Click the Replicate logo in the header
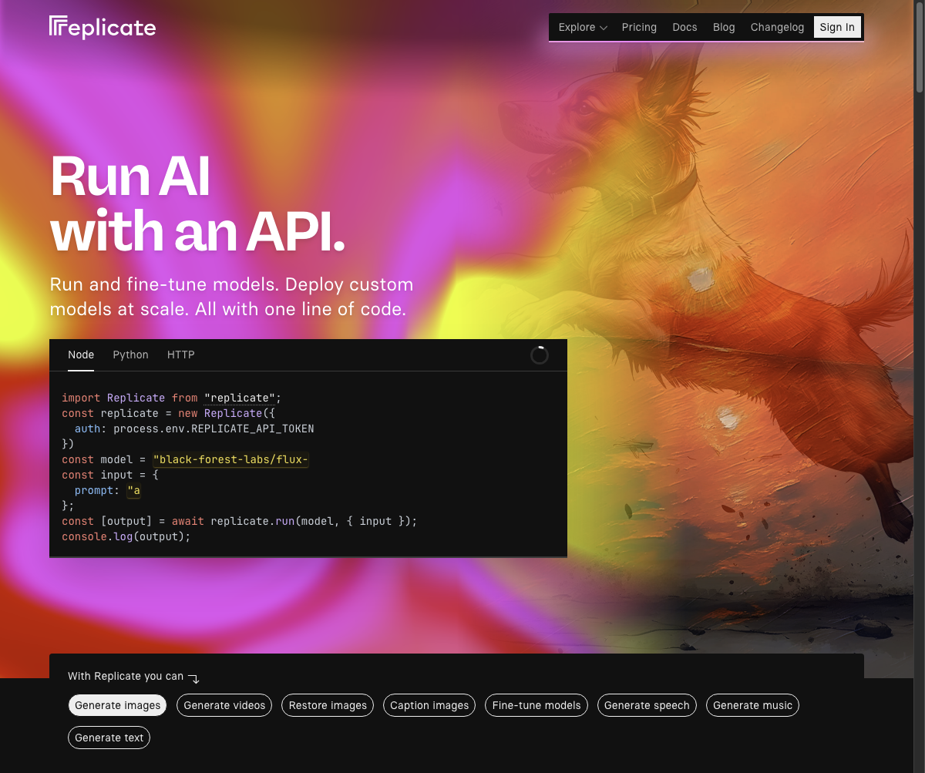 [103, 28]
